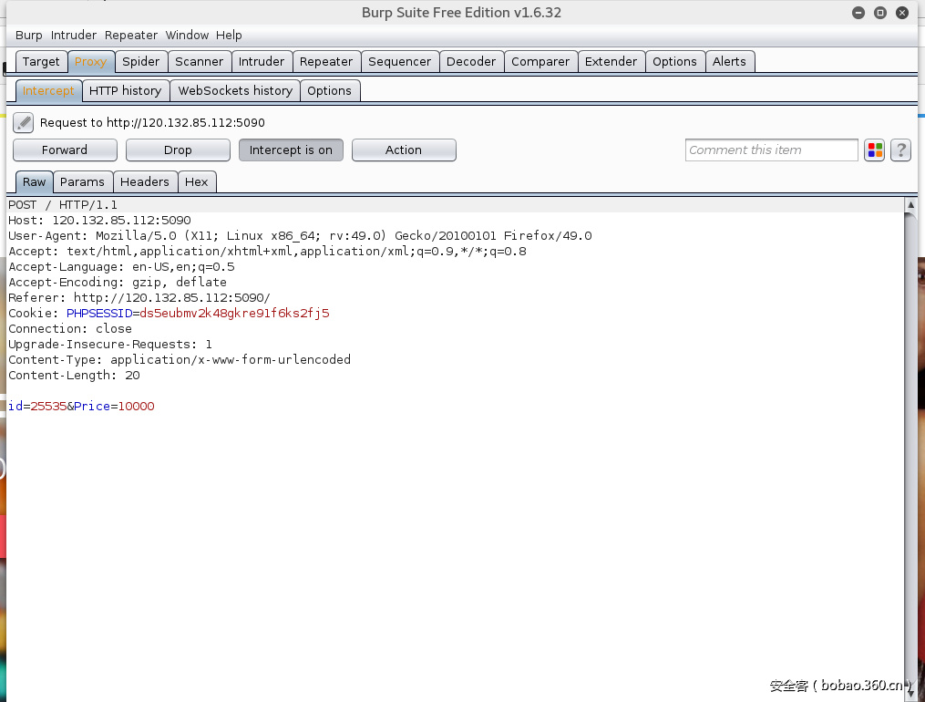Open the help question mark icon
The height and width of the screenshot is (702, 925).
coord(900,150)
